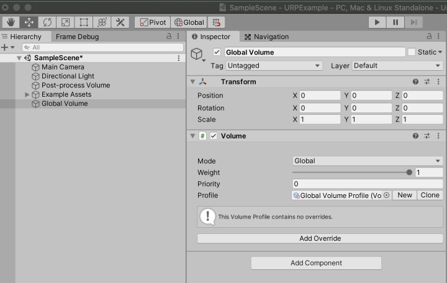Open Transform component options menu
This screenshot has height=283, width=447.
pyautogui.click(x=438, y=82)
